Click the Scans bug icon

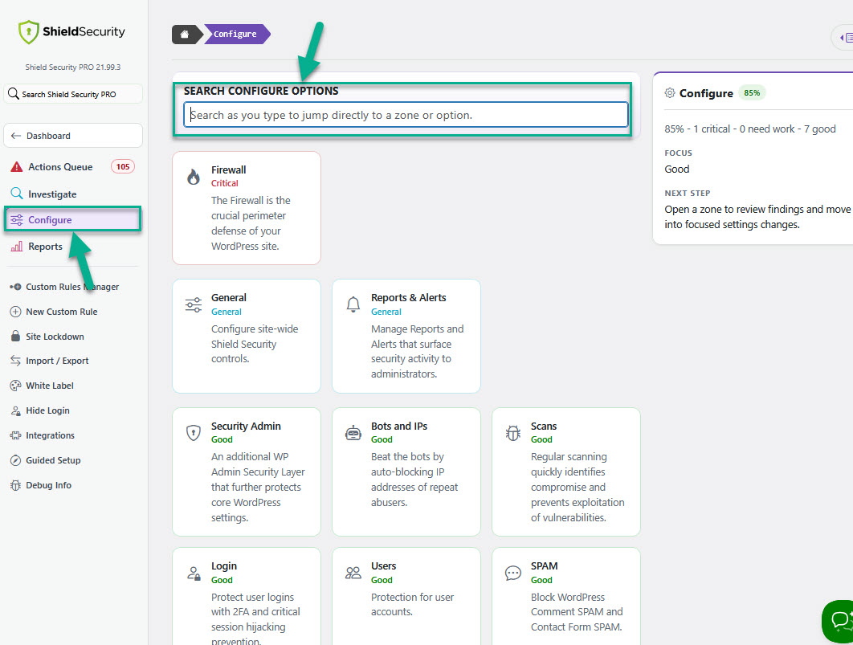point(513,433)
